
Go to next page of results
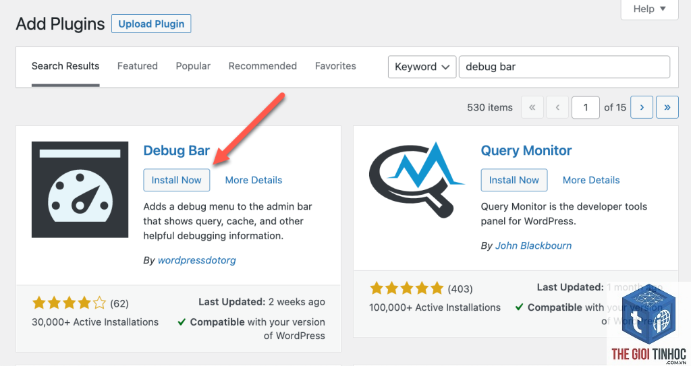pos(642,107)
